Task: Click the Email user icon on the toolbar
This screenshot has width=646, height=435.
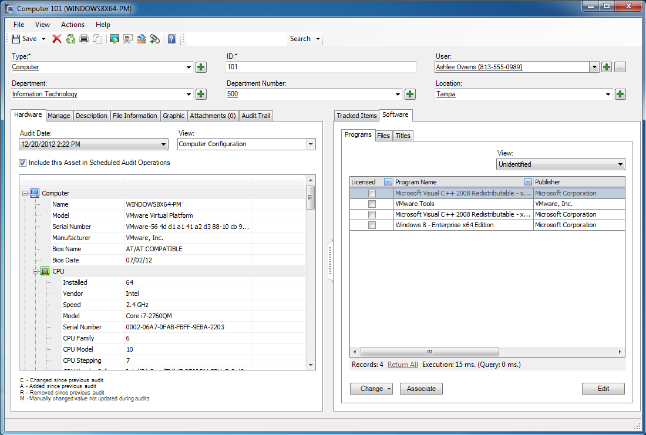Action: pyautogui.click(x=127, y=39)
